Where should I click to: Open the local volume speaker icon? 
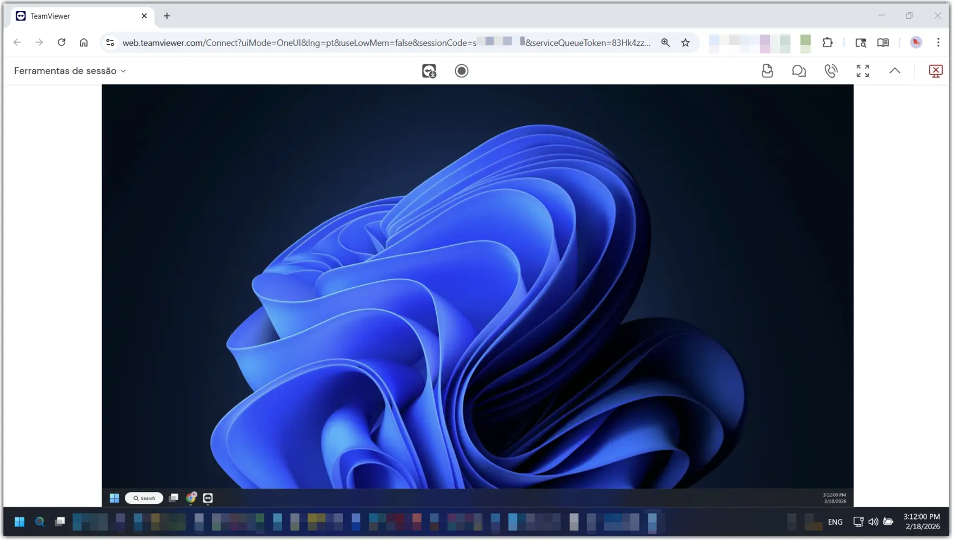(873, 522)
